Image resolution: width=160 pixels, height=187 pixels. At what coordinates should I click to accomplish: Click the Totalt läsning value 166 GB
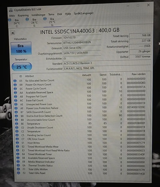pos(140,35)
